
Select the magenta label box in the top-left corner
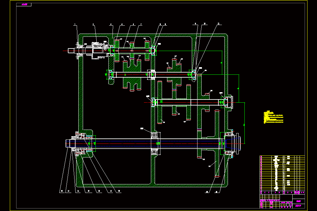pos(24,4)
